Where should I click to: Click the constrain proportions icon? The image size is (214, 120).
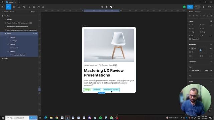[211, 25]
